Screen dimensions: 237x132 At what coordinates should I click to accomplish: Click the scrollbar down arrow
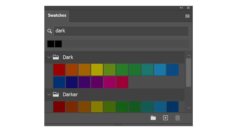point(189,108)
